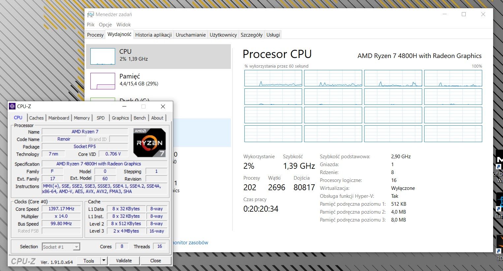Screen dimensions: 503x271
Task: Select the CPU tab in CPU-Z
Action: coord(18,118)
